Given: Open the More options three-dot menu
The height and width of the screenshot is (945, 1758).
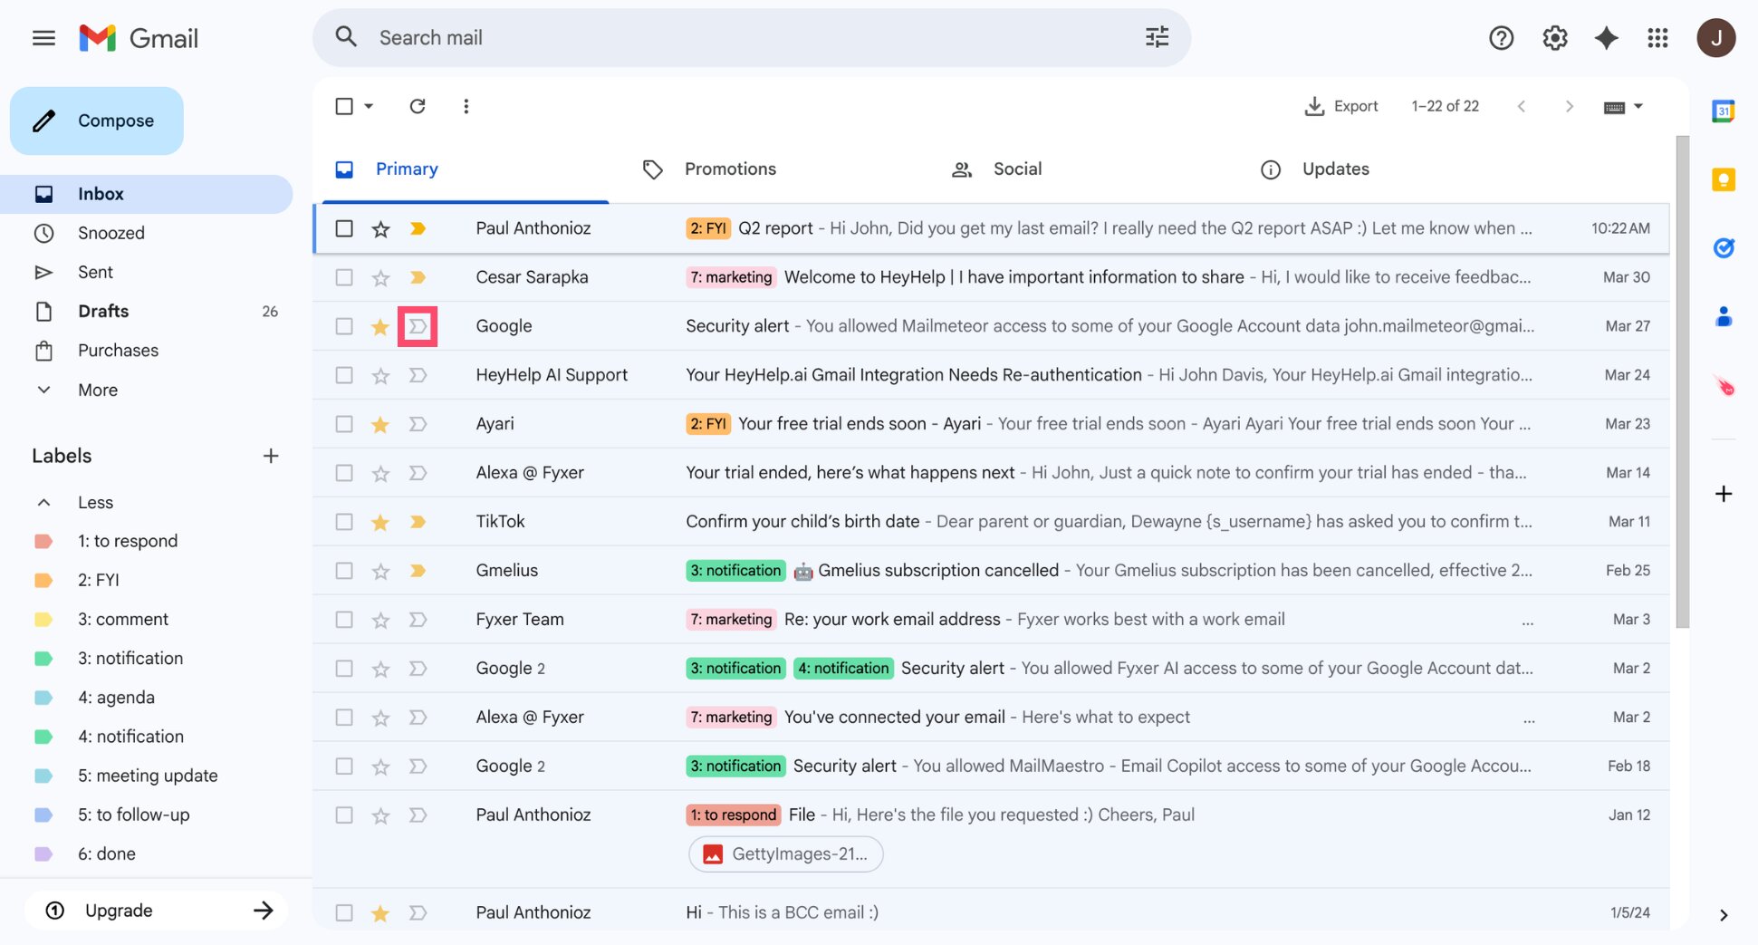Looking at the screenshot, I should pyautogui.click(x=466, y=106).
